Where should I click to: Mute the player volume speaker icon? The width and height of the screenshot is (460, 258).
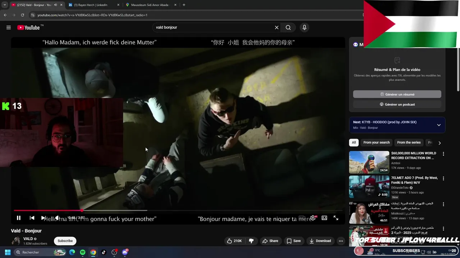tap(57, 218)
